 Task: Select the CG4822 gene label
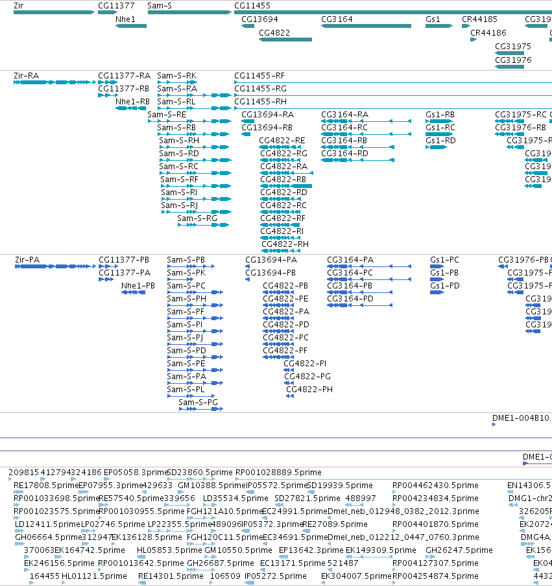(x=274, y=32)
